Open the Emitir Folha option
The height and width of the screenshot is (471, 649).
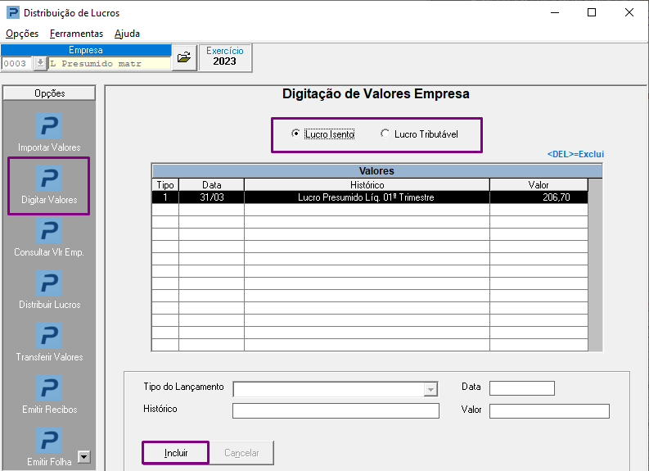(49, 447)
